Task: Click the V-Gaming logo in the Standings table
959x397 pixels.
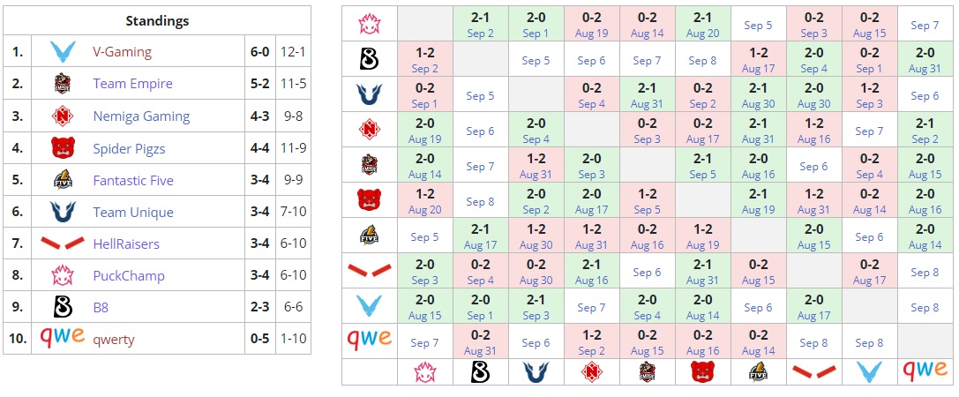Action: [x=62, y=52]
